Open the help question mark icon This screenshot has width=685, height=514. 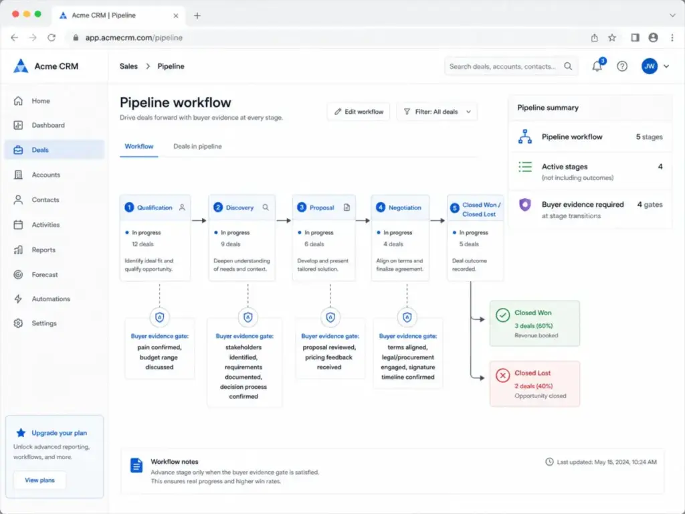tap(622, 66)
